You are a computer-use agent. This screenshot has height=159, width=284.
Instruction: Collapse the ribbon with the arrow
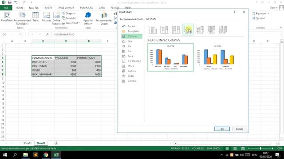281,28
